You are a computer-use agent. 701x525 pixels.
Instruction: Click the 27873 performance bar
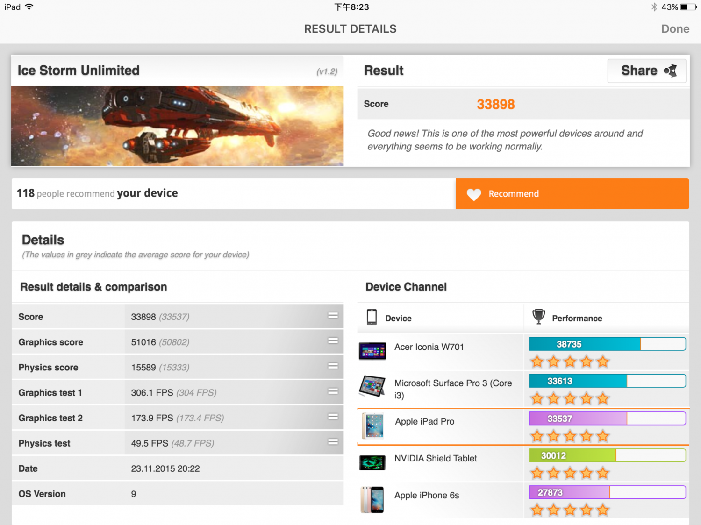click(x=608, y=492)
